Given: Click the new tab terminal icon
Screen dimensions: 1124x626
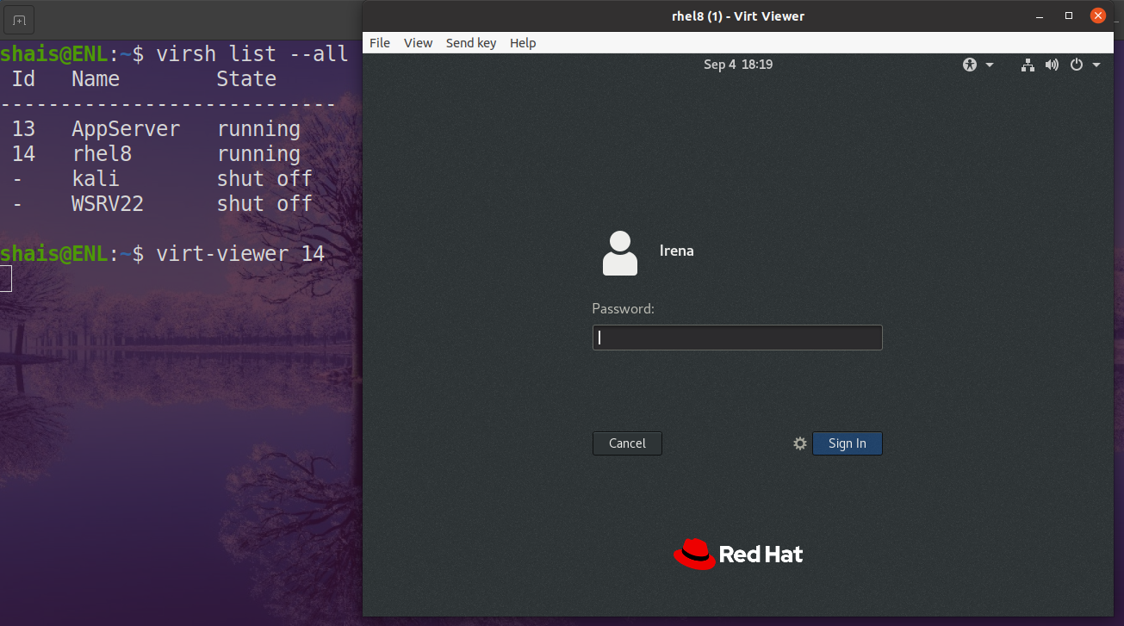Looking at the screenshot, I should tap(20, 19).
